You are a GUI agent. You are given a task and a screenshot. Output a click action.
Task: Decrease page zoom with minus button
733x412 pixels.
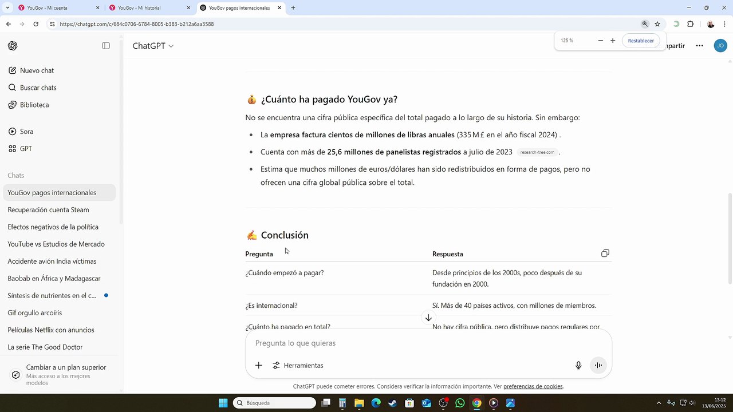pos(600,41)
